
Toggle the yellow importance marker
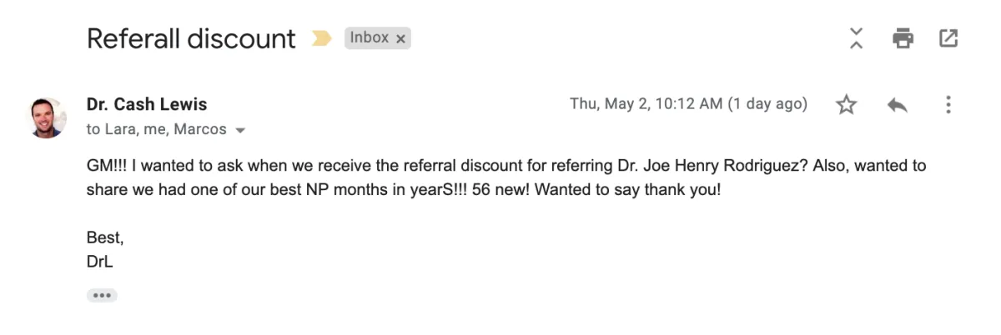pyautogui.click(x=321, y=38)
